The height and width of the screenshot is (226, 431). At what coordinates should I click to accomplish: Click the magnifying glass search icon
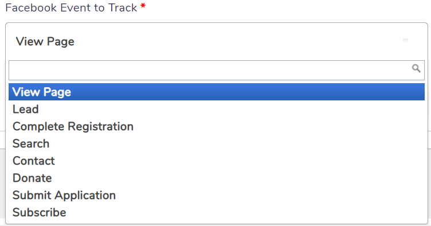(x=416, y=68)
